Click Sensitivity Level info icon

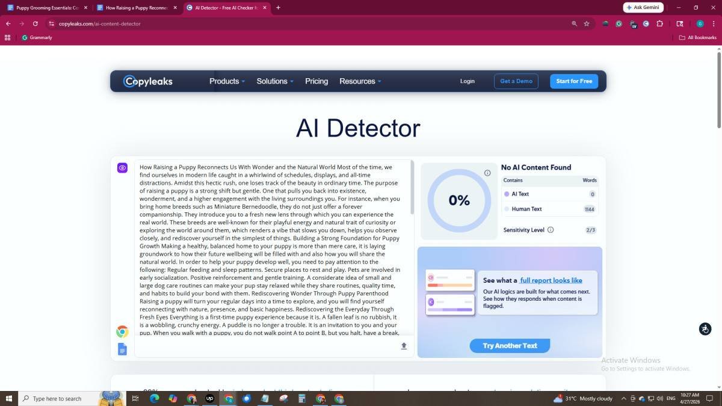[x=551, y=230]
